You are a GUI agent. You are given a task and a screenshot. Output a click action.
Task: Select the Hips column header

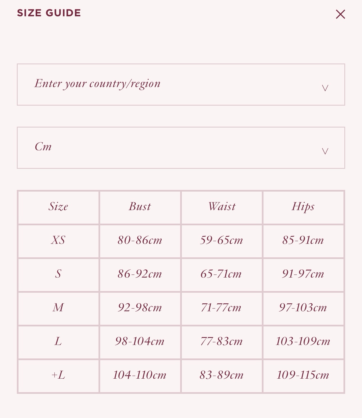point(303,207)
